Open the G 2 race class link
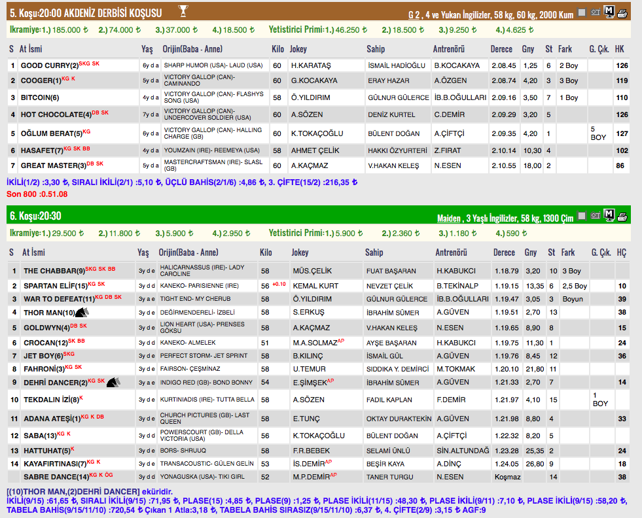 pos(414,13)
